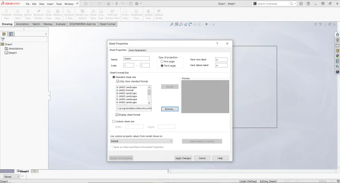340x183 pixels.
Task: Click the Projected View tool
Action: point(6,14)
